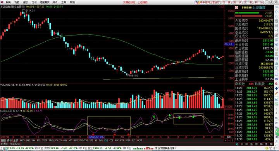The height and width of the screenshot is (151, 279).
Task: Click the 6124.04 high price label
Action: (x=30, y=11)
